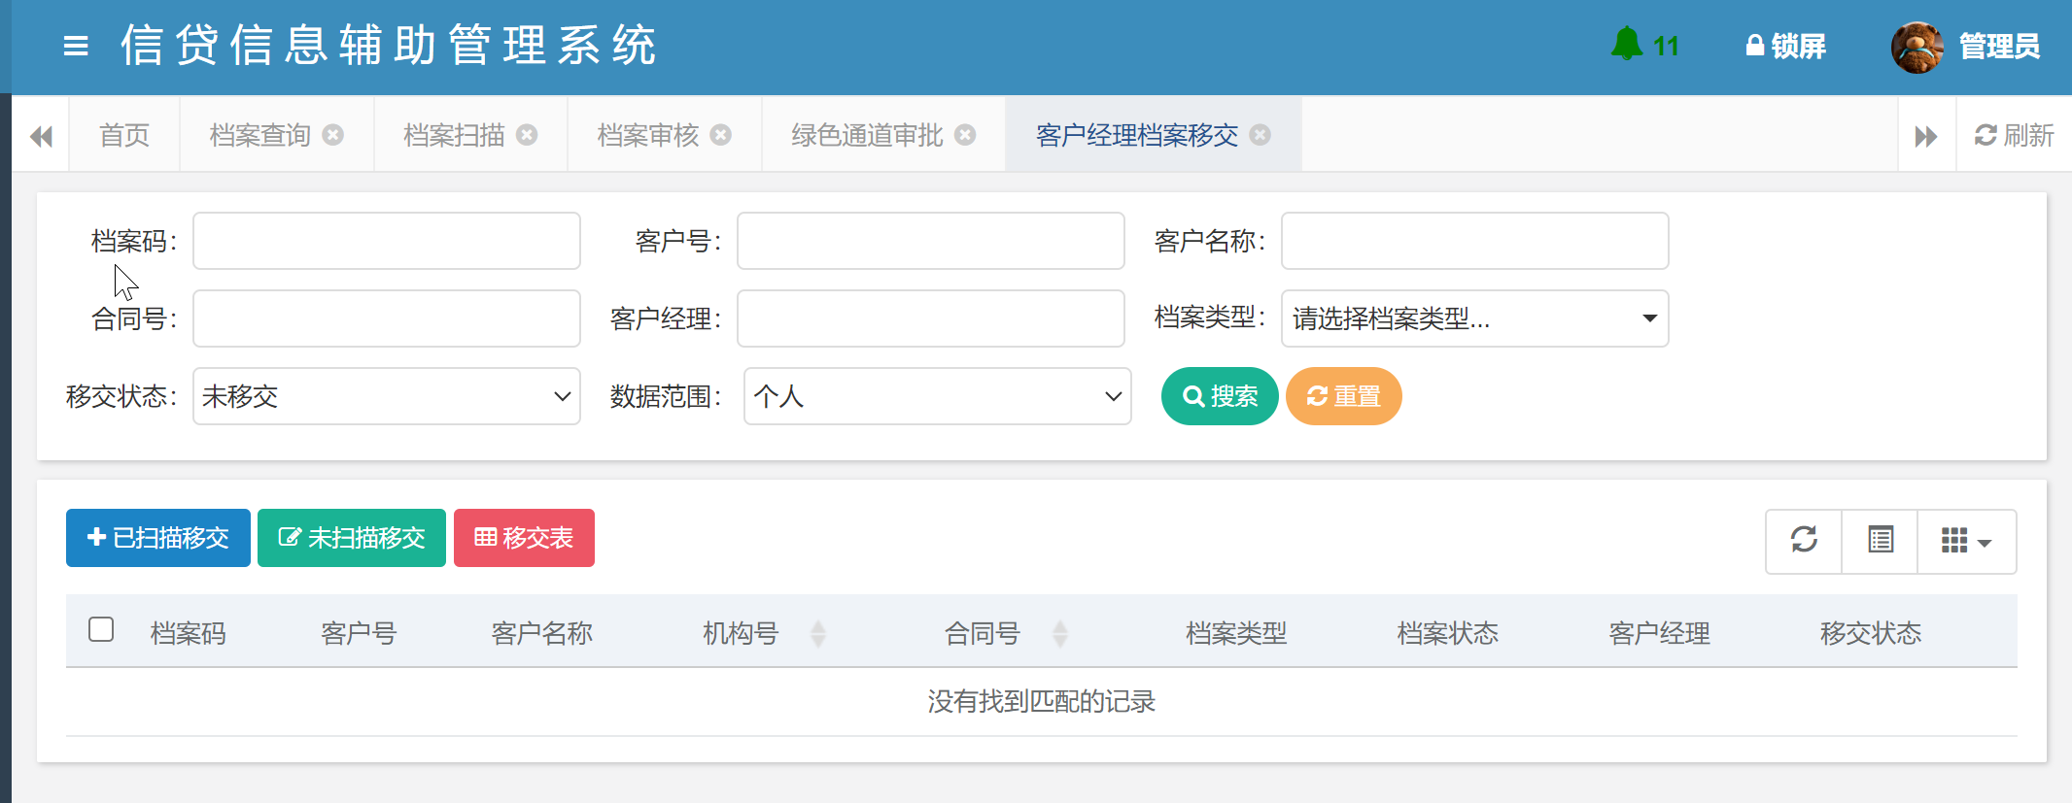Click the 移交状态 column header

click(x=1871, y=634)
